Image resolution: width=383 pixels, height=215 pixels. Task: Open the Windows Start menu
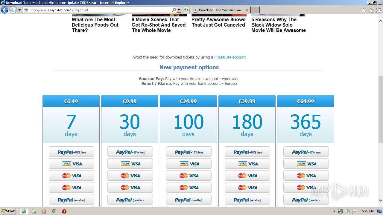point(8,211)
